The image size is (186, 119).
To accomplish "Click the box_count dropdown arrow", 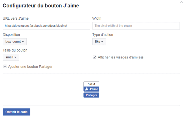I will click(x=23, y=42).
